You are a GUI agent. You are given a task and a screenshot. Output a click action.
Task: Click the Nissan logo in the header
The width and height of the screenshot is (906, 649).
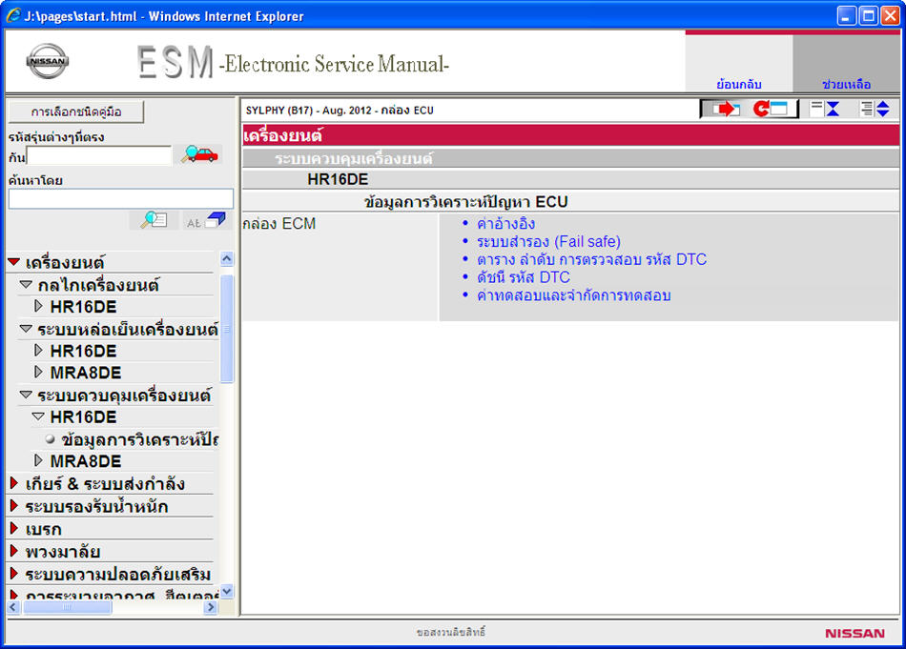point(48,61)
